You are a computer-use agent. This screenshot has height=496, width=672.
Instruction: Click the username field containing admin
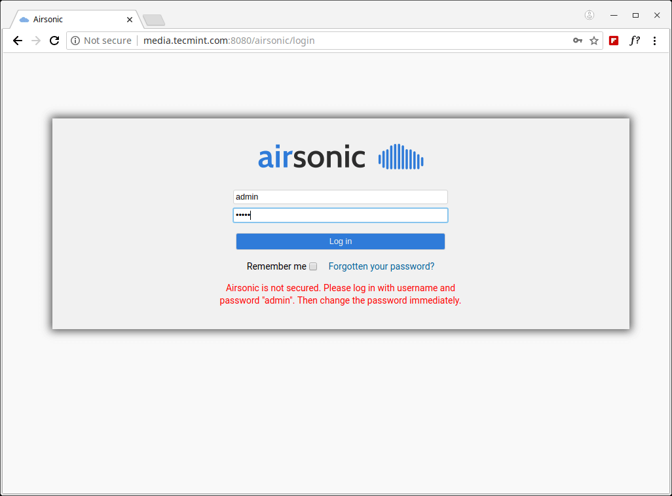pyautogui.click(x=341, y=197)
